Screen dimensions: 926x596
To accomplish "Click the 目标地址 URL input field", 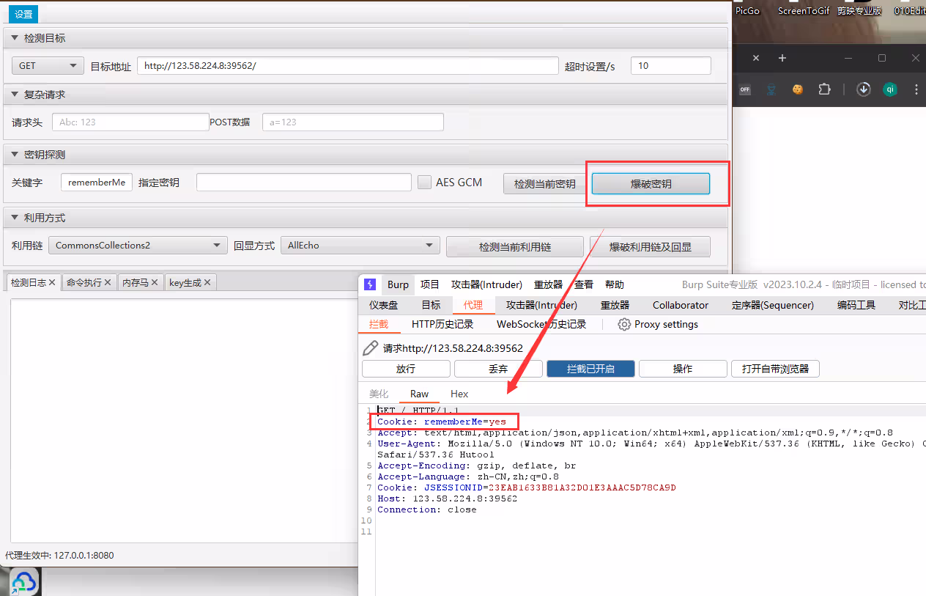I will coord(347,66).
